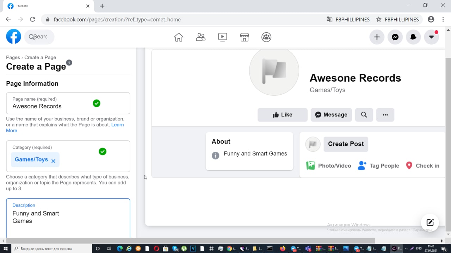Open the Groups icon in navigation

point(266,37)
